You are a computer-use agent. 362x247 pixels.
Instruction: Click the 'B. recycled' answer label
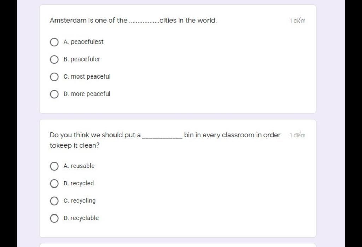[x=79, y=183]
